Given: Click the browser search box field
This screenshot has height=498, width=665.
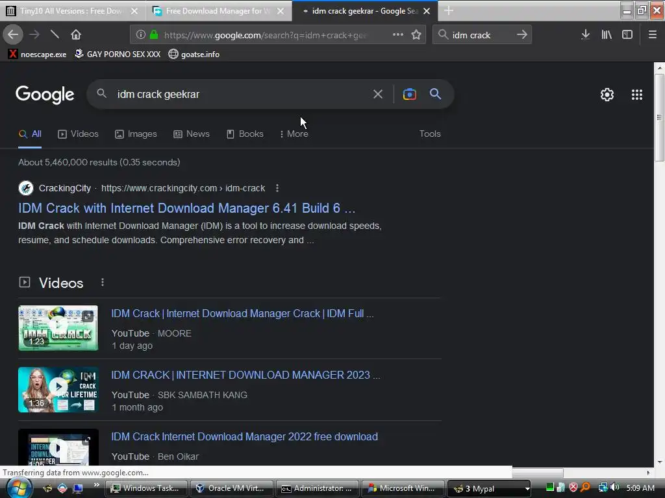Looking at the screenshot, I should click(481, 35).
